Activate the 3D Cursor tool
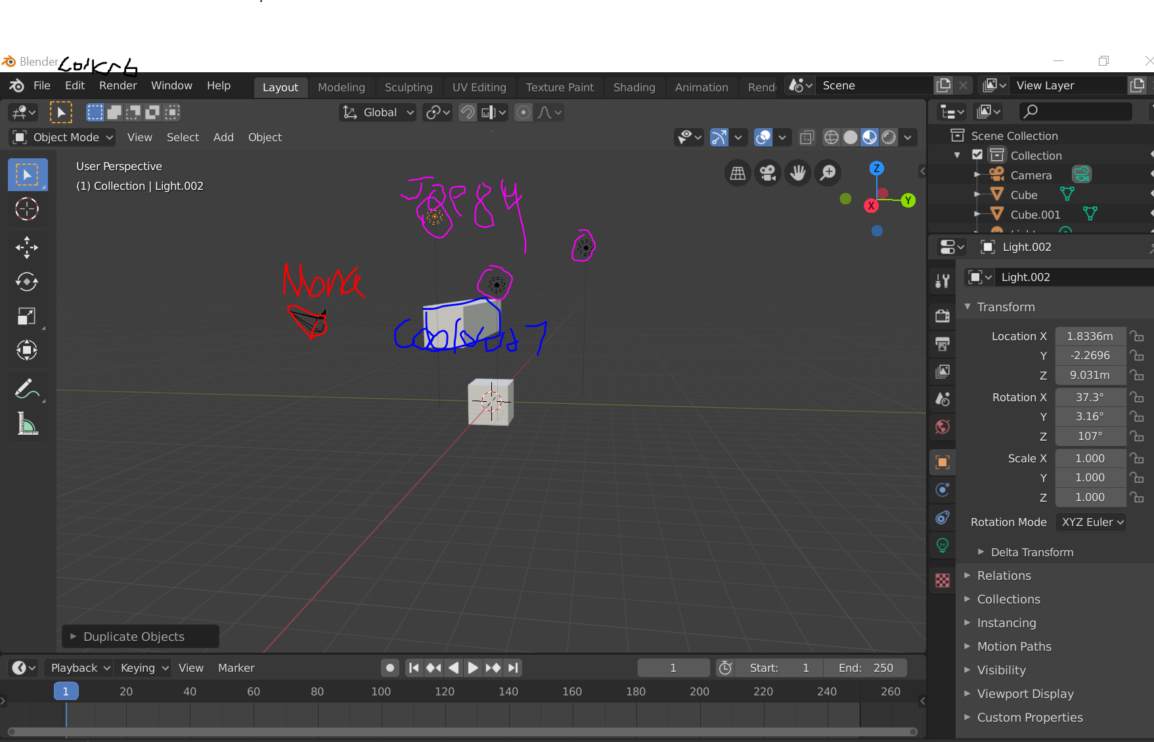Viewport: 1154px width, 742px height. 27,209
